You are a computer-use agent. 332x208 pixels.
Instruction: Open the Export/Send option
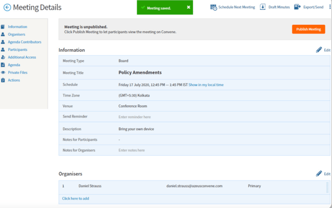(x=313, y=7)
